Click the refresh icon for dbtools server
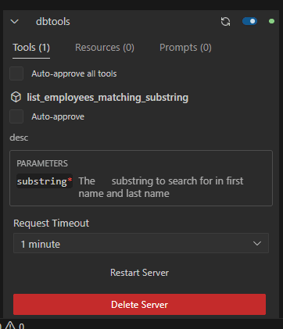 click(x=225, y=21)
